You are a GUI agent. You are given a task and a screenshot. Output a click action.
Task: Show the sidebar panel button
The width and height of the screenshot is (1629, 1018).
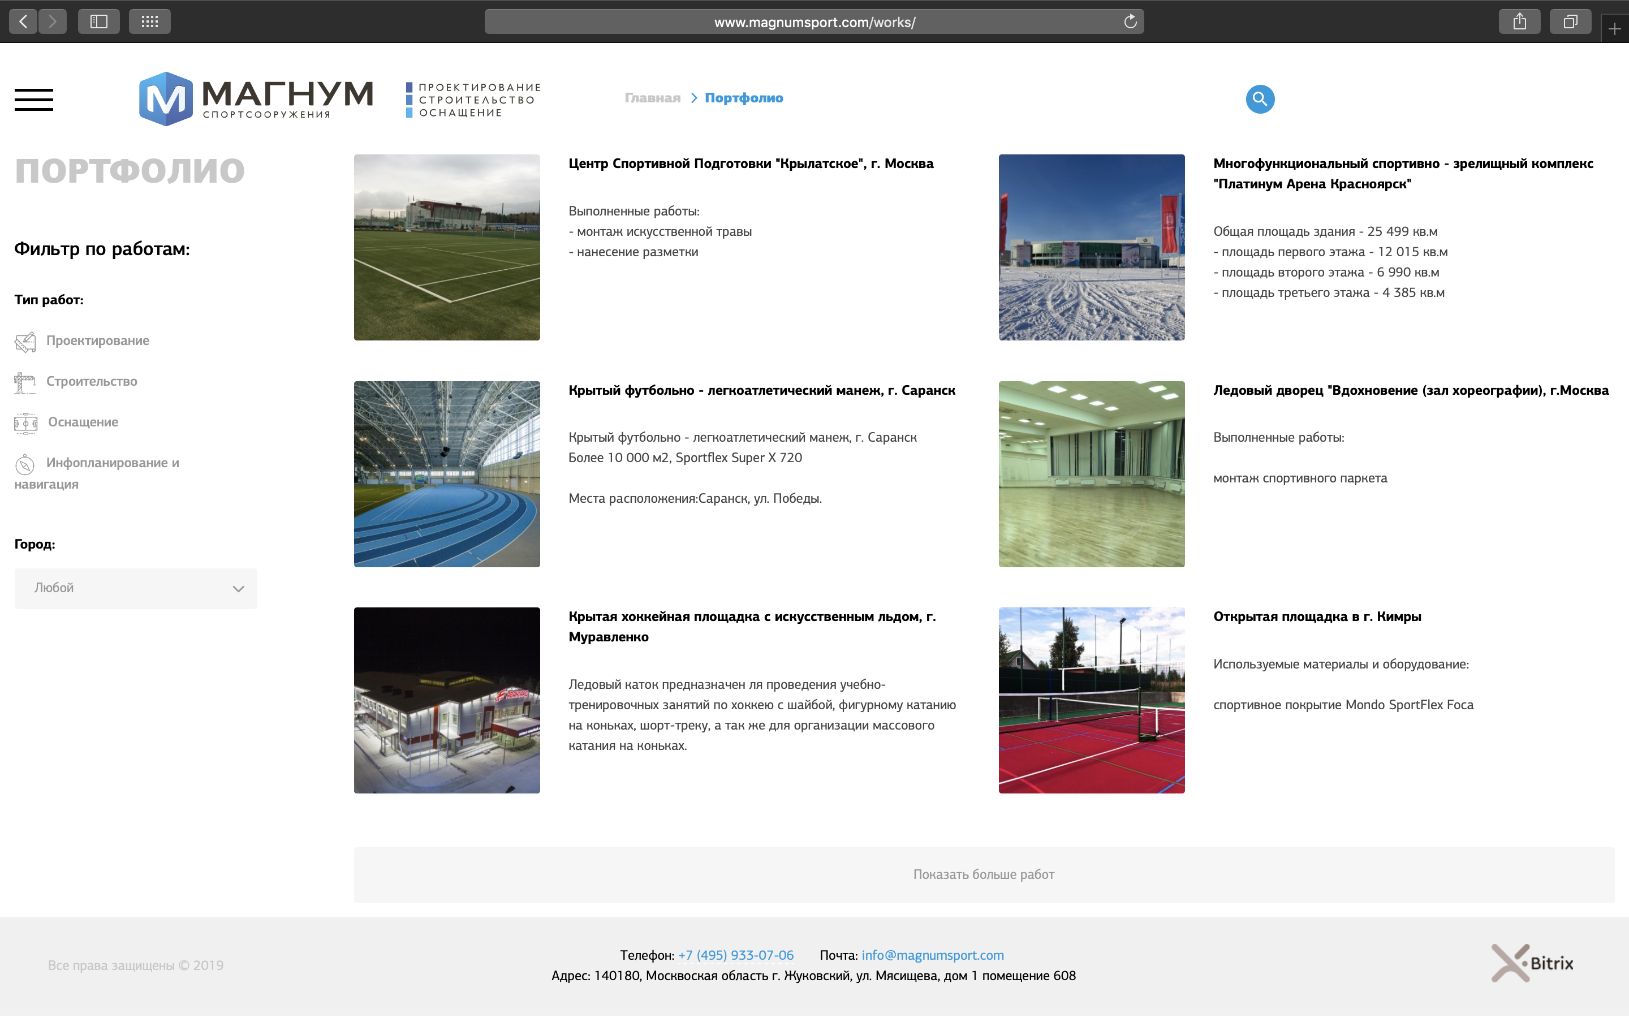coord(99,21)
